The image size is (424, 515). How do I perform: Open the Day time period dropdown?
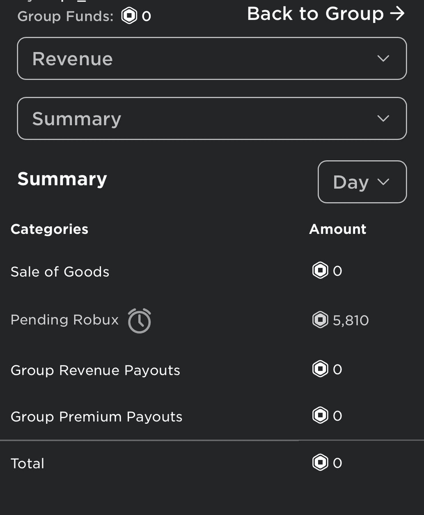tap(362, 182)
